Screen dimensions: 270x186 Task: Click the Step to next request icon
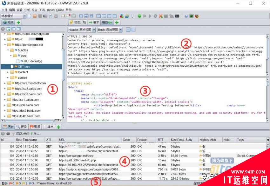[145, 16]
